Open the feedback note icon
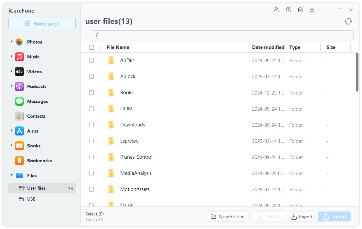Viewport: 362px width, 229px height. (300, 10)
